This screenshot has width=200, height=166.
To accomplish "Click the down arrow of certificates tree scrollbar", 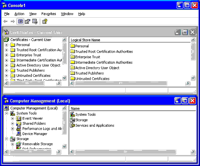I will pos(64,78).
